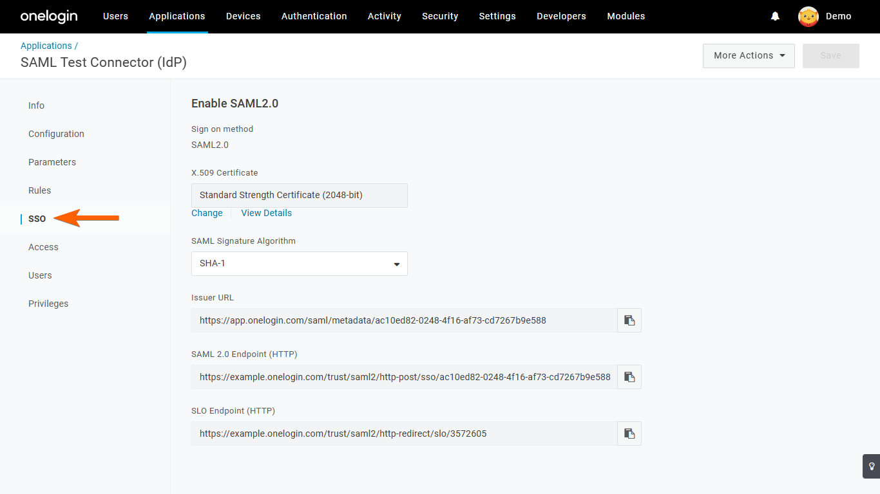Open the Developers menu
This screenshot has height=494, width=880.
[x=561, y=16]
